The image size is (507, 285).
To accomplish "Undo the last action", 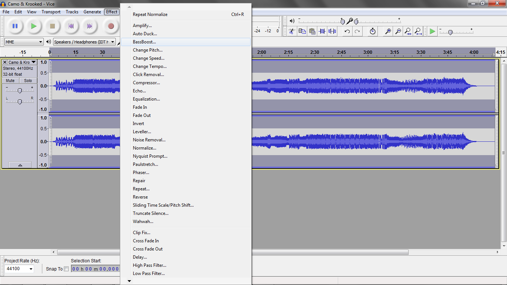I will (347, 31).
